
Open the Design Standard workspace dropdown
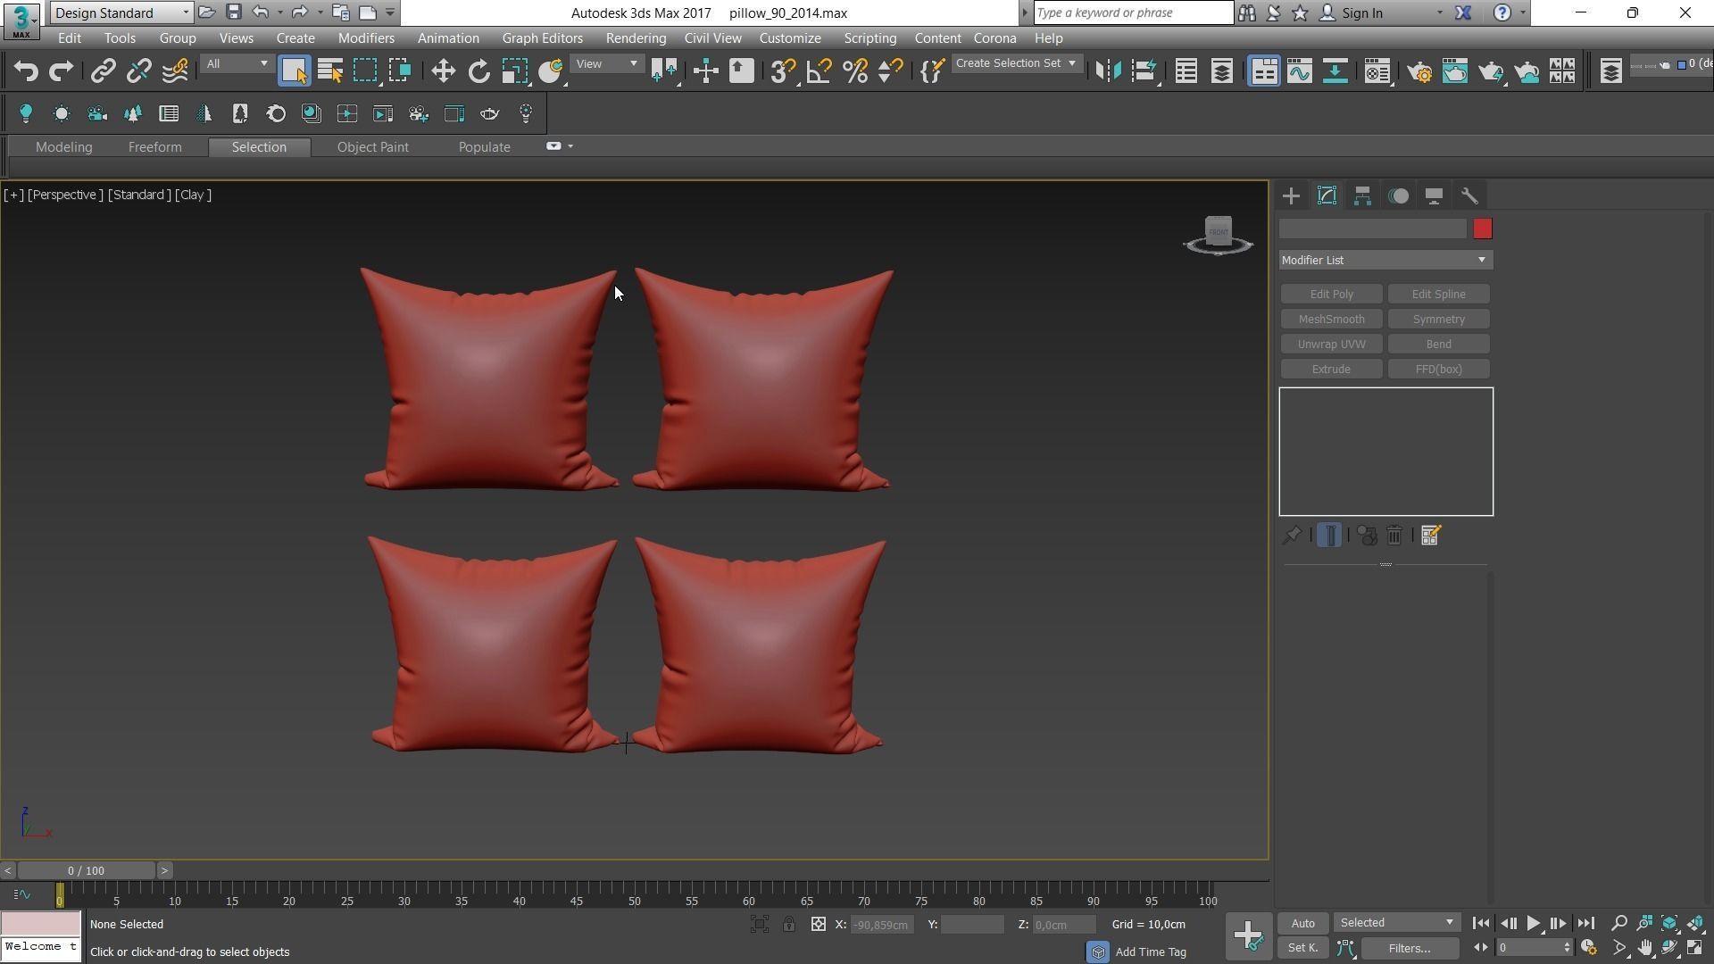tap(121, 12)
